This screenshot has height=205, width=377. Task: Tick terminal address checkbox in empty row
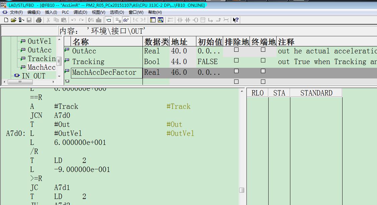coord(263,81)
